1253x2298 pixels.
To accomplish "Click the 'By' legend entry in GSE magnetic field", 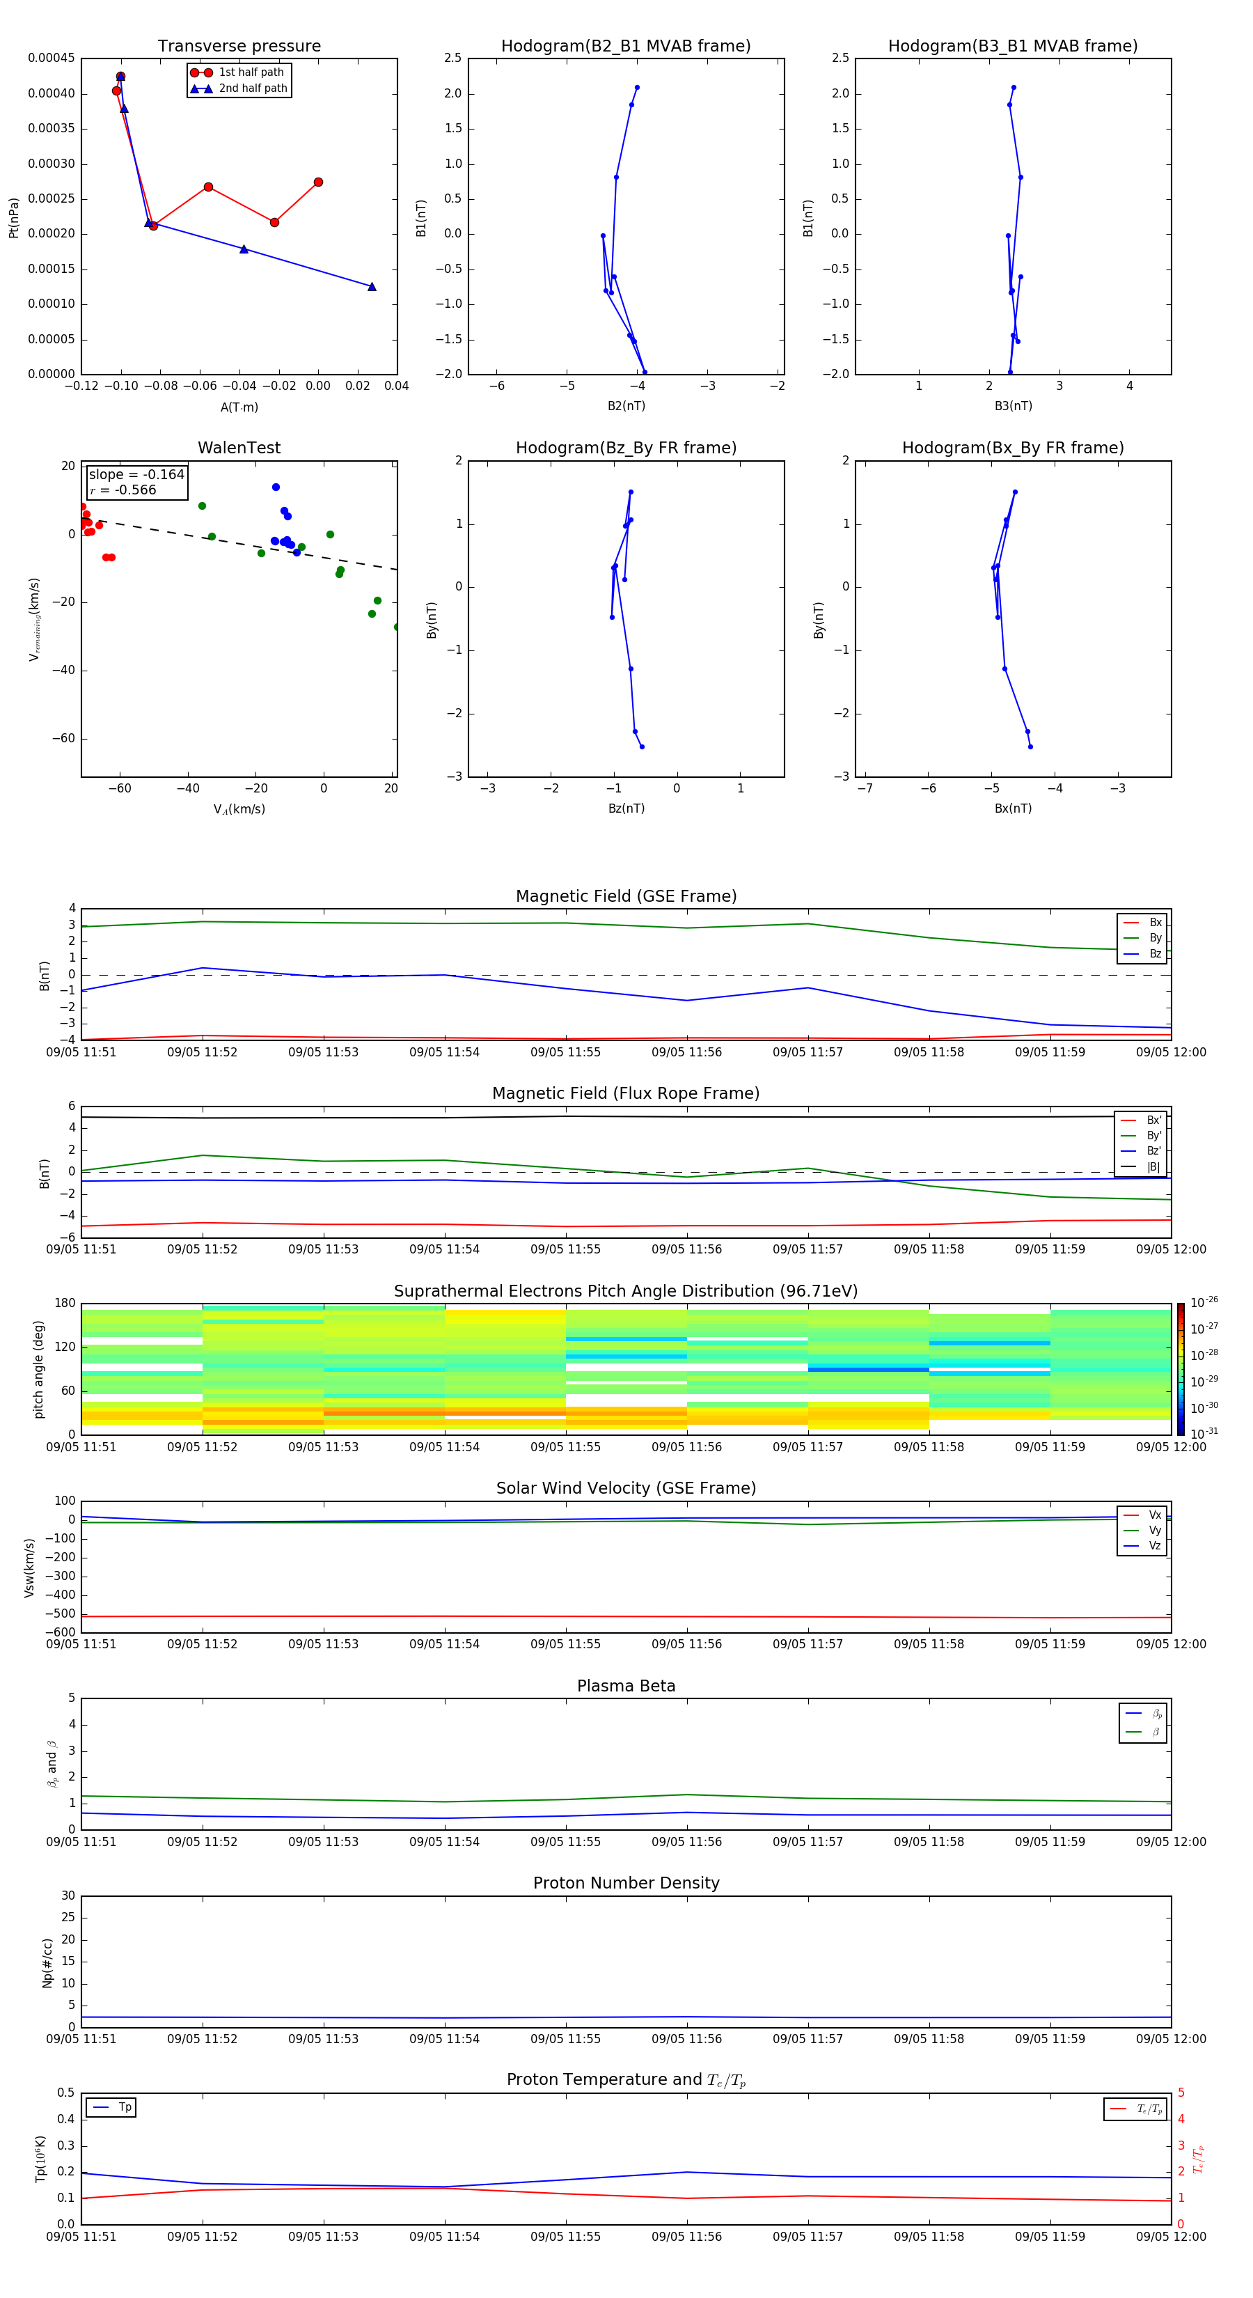I will click(x=1142, y=939).
